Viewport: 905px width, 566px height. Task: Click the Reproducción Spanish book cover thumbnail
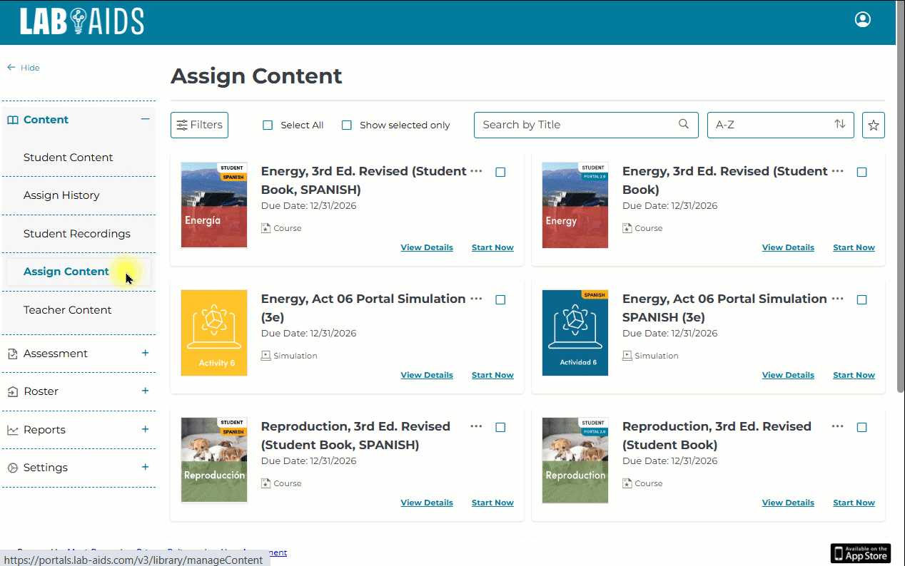click(214, 460)
